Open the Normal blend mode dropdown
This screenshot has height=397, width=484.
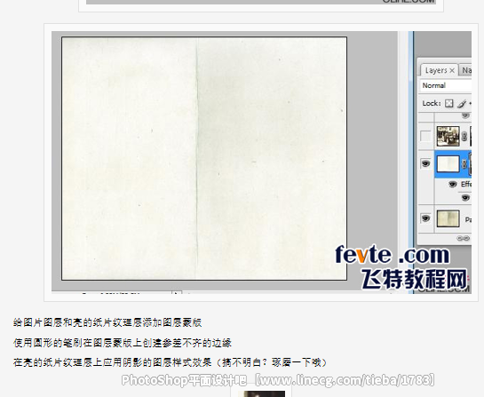click(x=446, y=85)
